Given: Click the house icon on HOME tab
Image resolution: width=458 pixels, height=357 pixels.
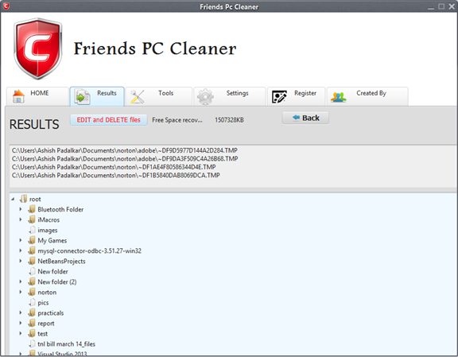Looking at the screenshot, I should [19, 96].
